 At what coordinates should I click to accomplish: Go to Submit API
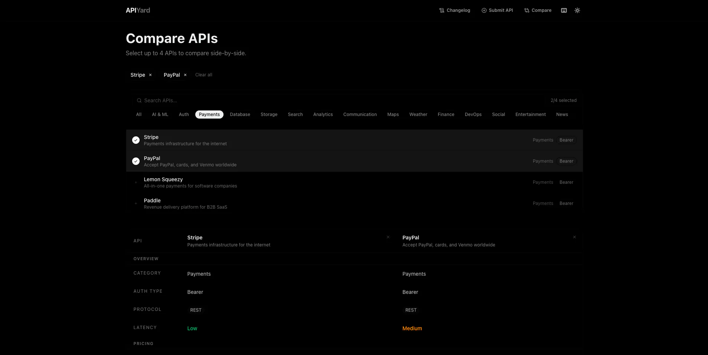(x=497, y=10)
